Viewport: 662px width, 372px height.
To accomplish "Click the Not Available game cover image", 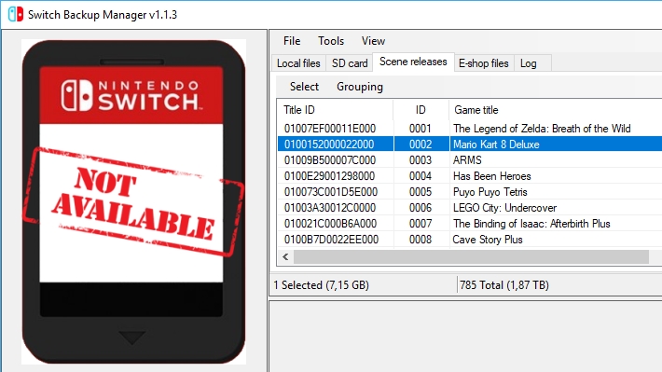I will [133, 201].
